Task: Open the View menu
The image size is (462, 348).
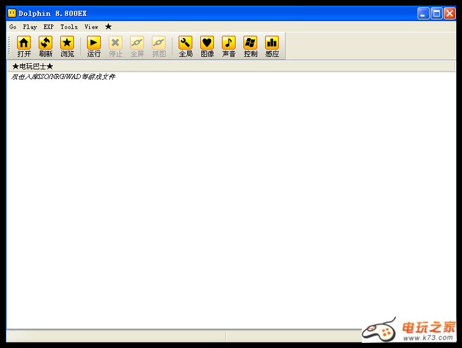Action: pyautogui.click(x=91, y=27)
